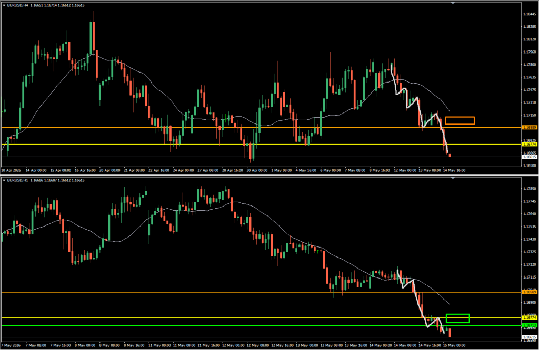Viewport: 539px width, 350px height.
Task: Click the yellow 1.16774 price tag in the H4 chart
Action: pyautogui.click(x=530, y=145)
